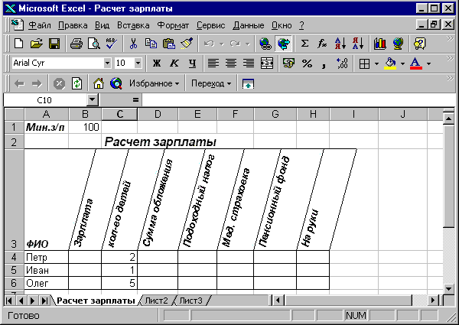This screenshot has height=325, width=459.
Task: Open fill color dropdown arrow
Action: 403,63
